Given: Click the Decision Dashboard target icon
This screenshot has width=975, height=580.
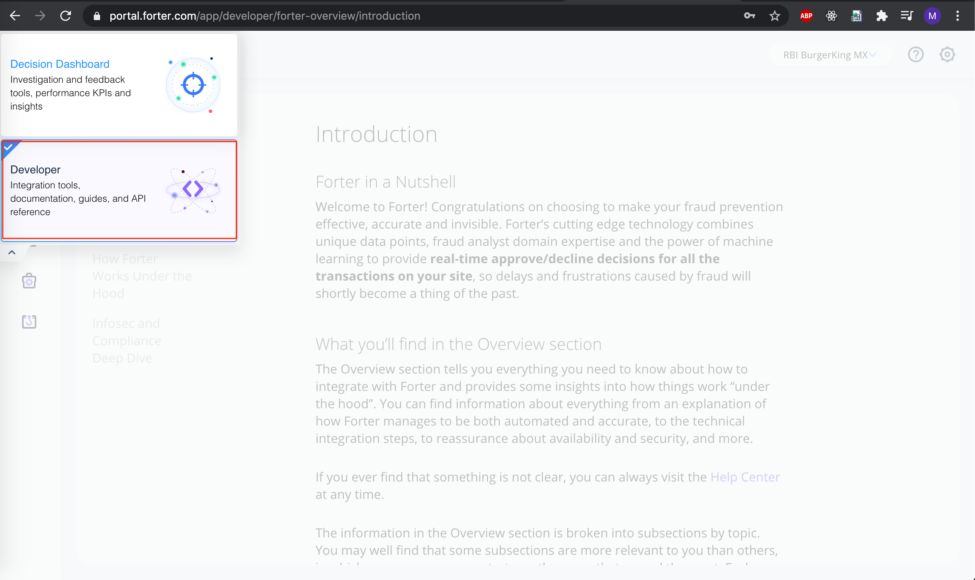Looking at the screenshot, I should tap(193, 85).
